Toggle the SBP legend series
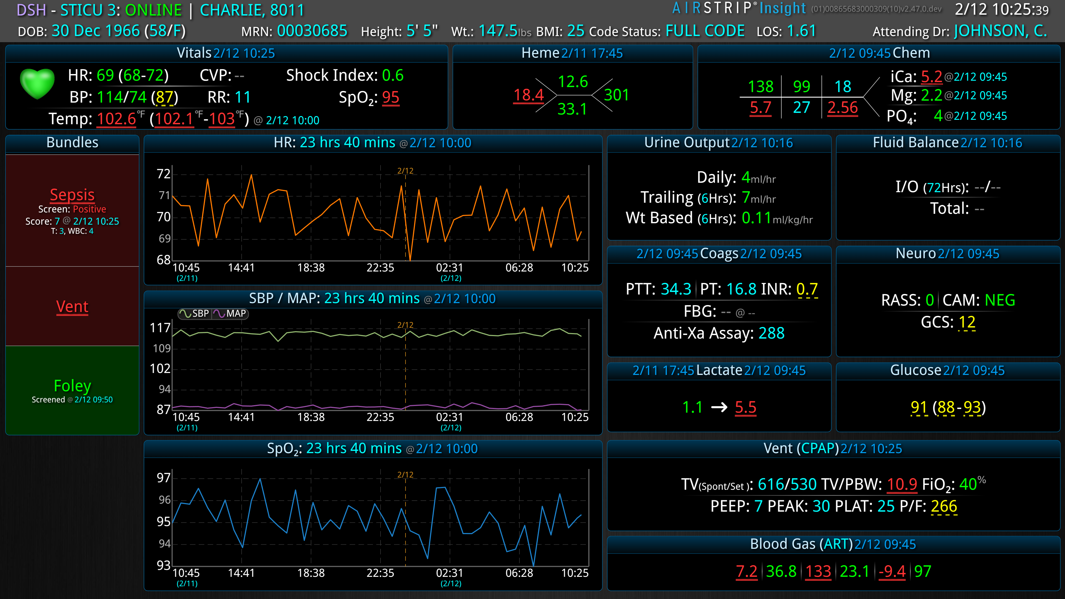1065x599 pixels. coord(195,314)
